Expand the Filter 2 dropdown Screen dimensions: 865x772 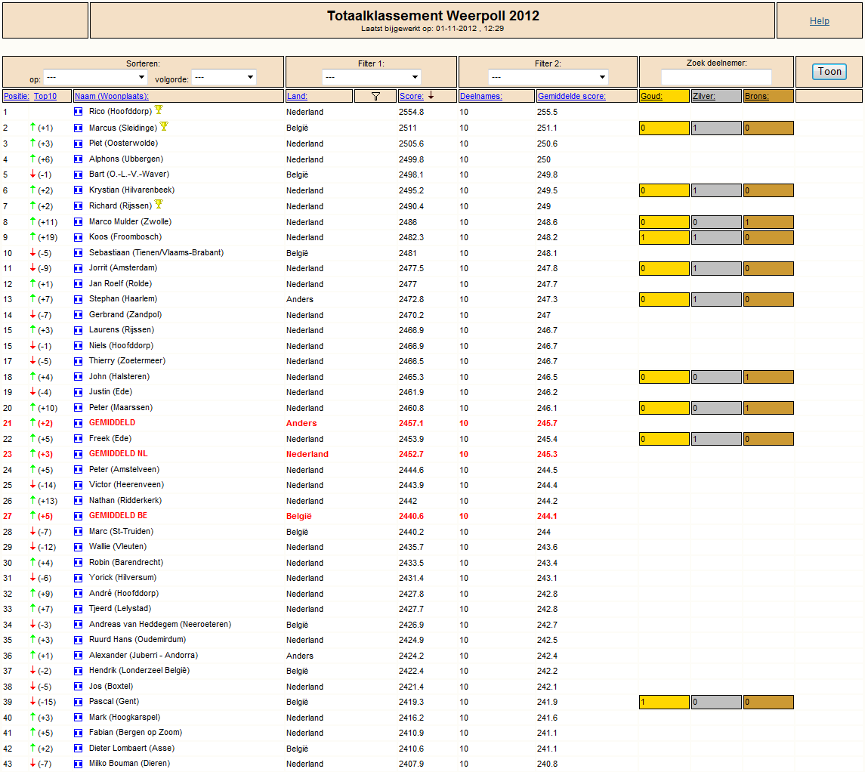tap(548, 77)
